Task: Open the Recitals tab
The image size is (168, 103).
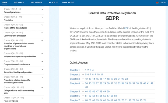Action: (19, 2)
